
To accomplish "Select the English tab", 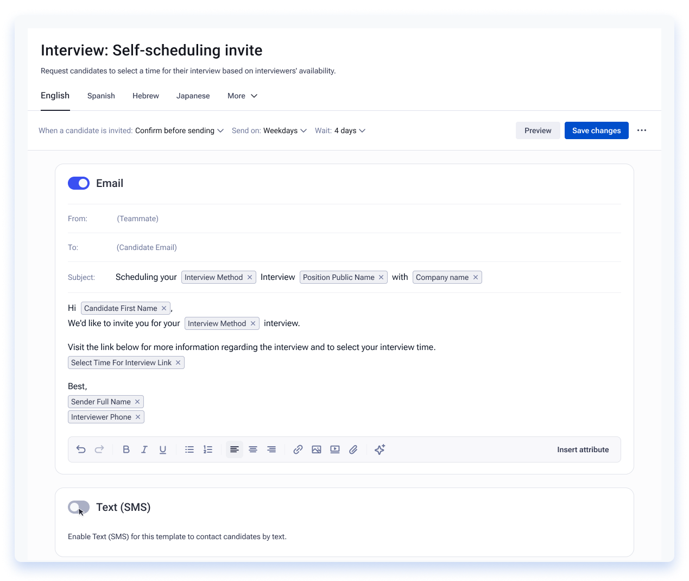I will click(x=55, y=96).
